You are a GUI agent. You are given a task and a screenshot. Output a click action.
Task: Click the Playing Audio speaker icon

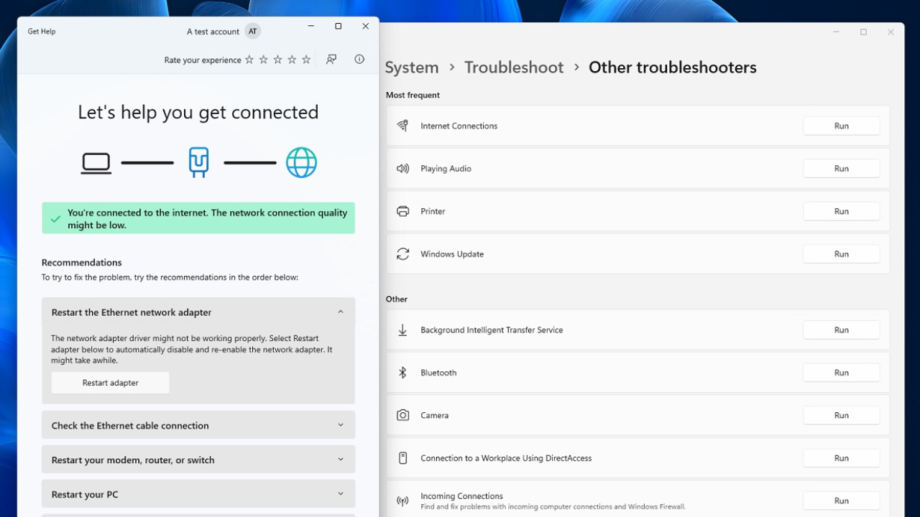point(402,169)
